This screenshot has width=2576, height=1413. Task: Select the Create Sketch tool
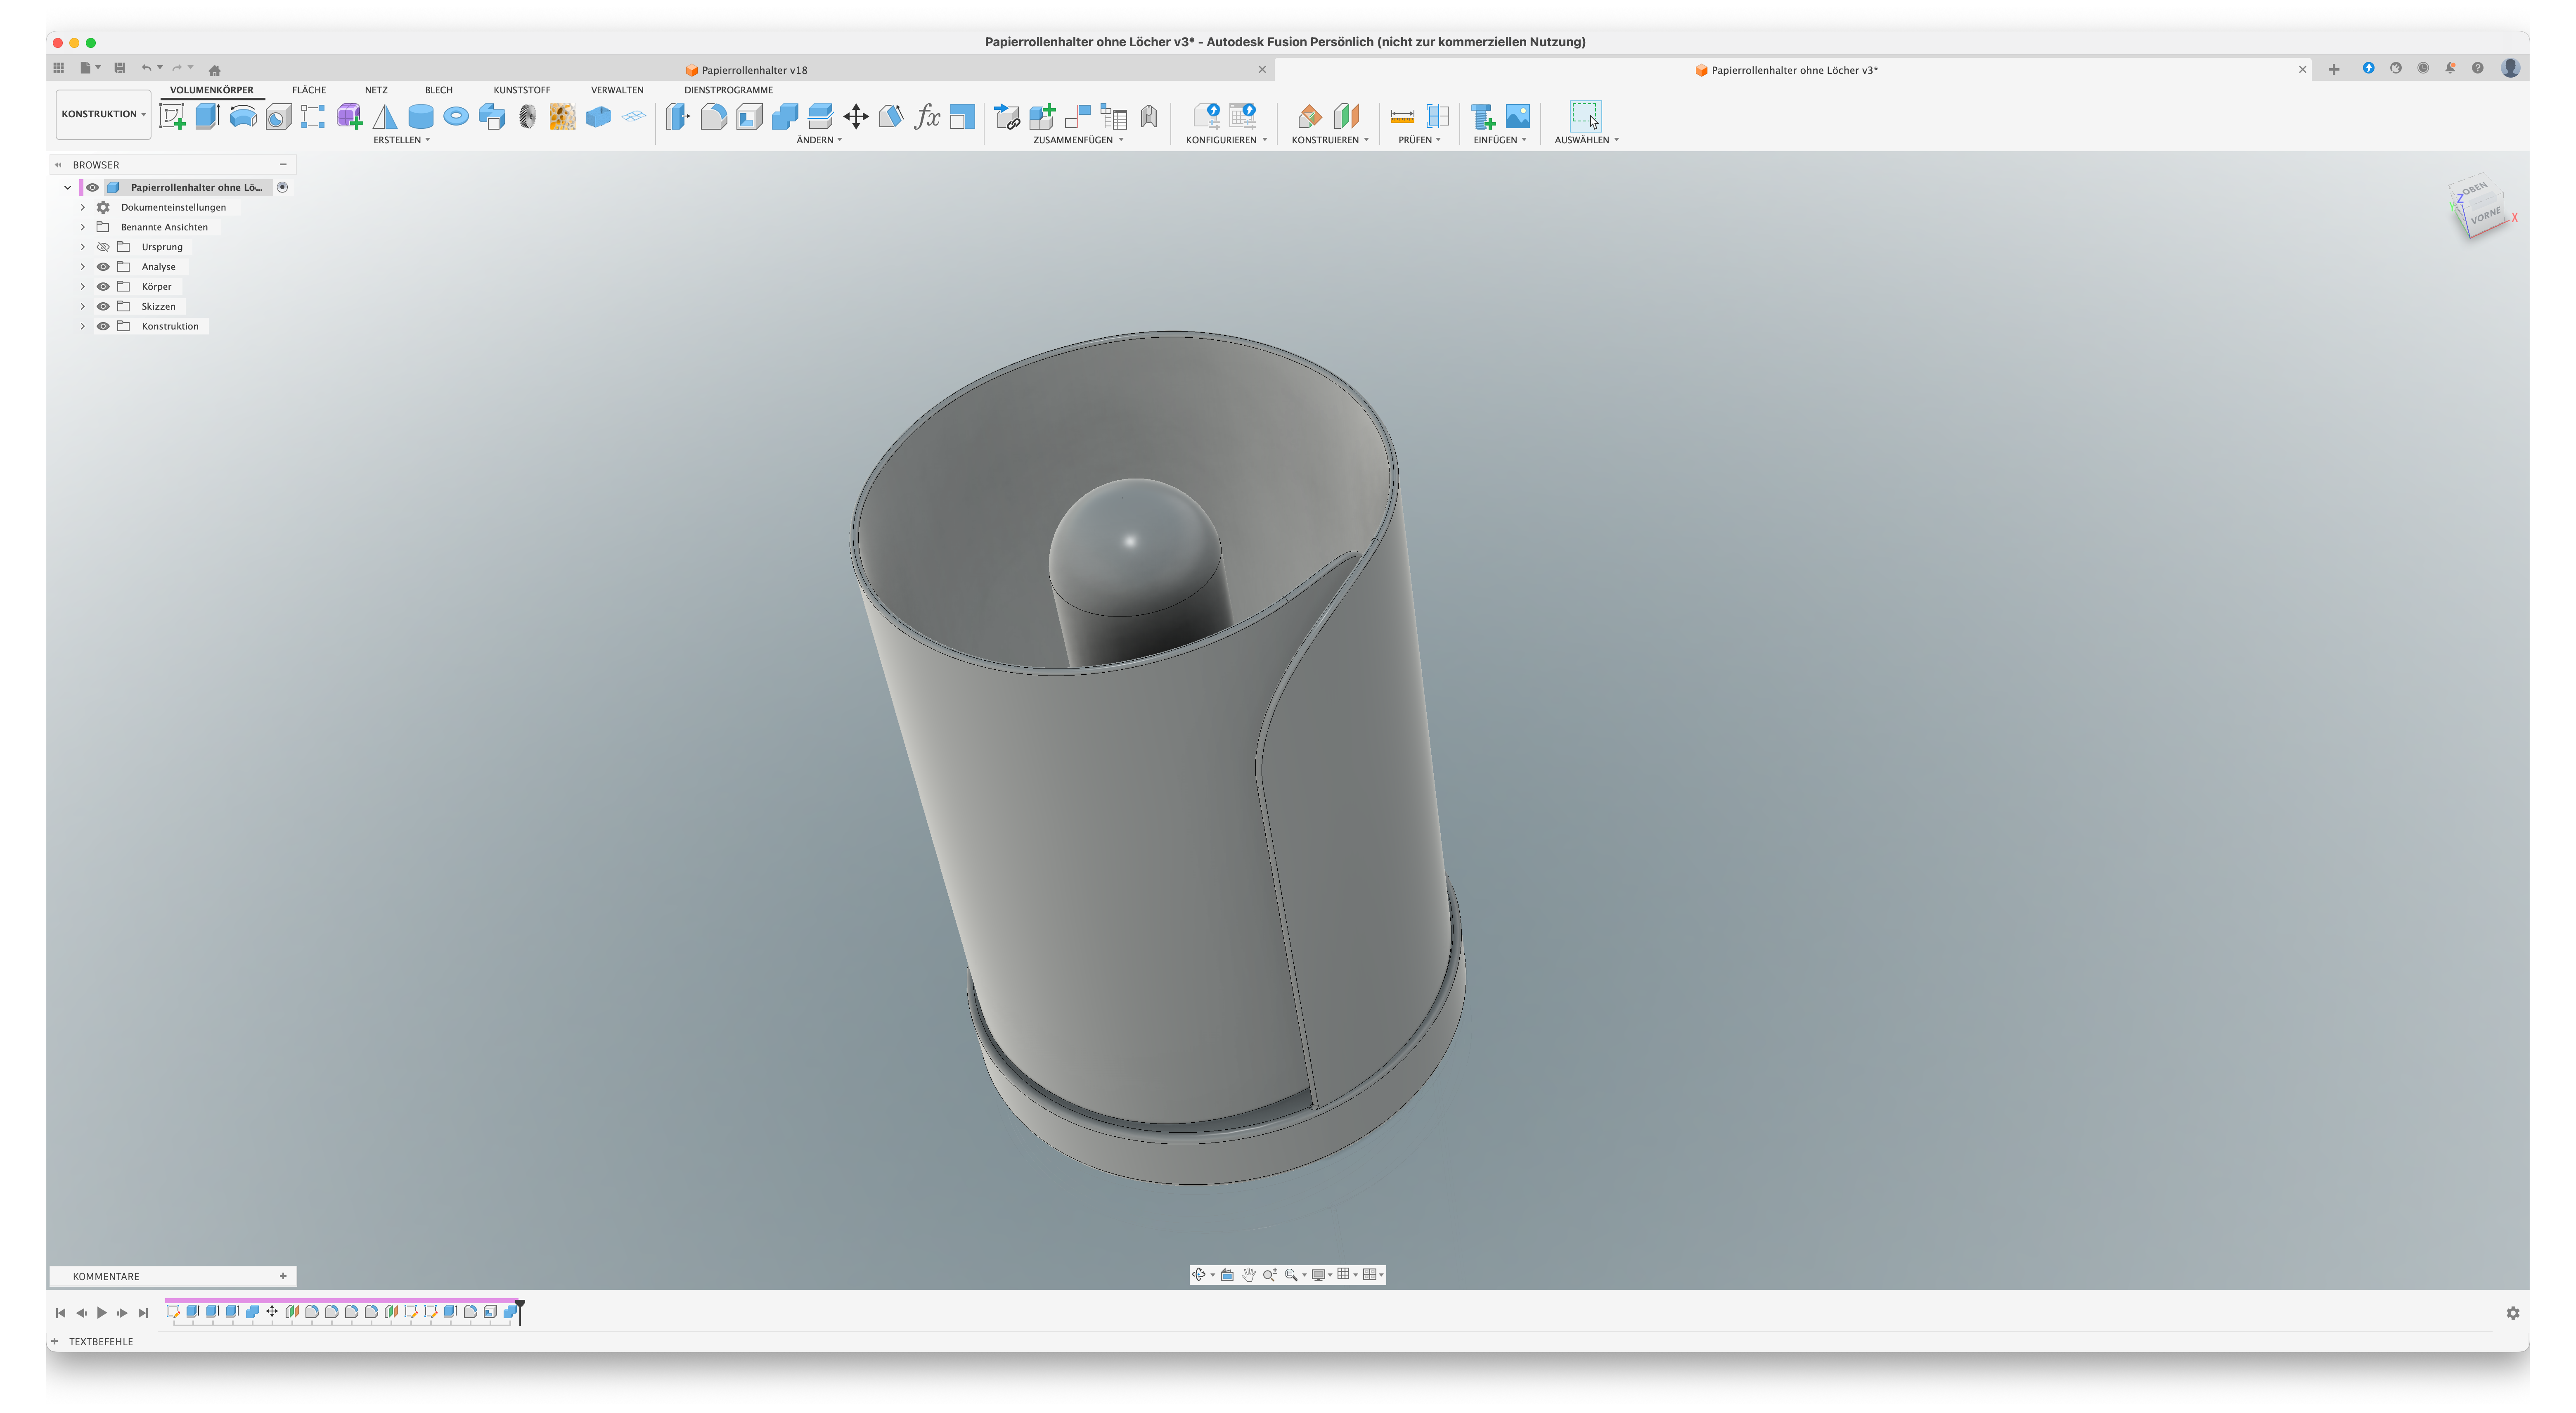coord(173,117)
